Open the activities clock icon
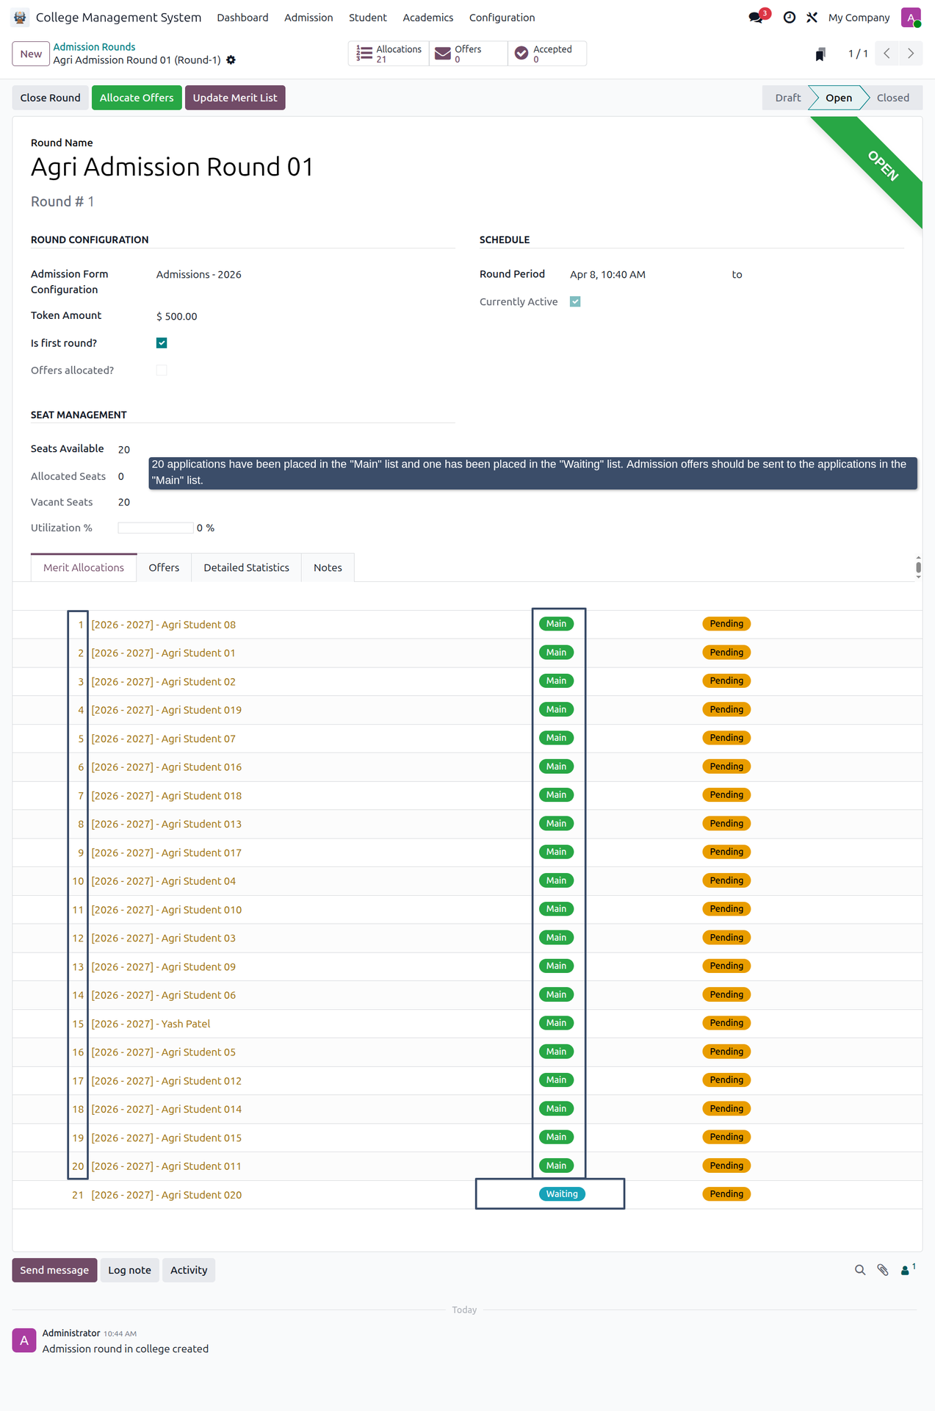 click(x=790, y=18)
